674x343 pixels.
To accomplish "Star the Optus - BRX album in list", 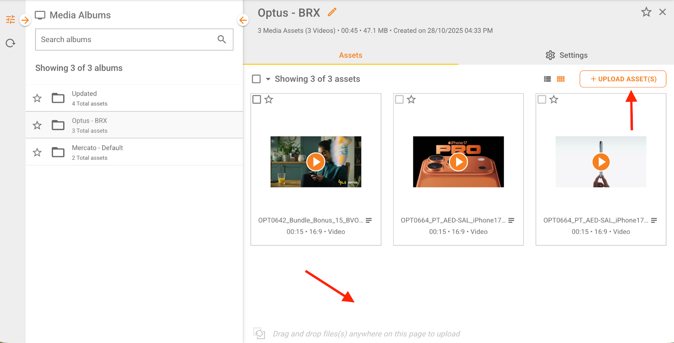I will (x=37, y=125).
